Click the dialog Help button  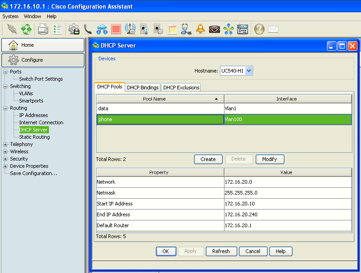tap(281, 251)
